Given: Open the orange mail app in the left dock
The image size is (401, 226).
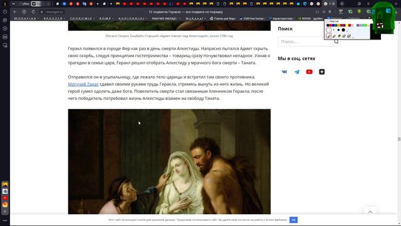Looking at the screenshot, I should pyautogui.click(x=5, y=205).
